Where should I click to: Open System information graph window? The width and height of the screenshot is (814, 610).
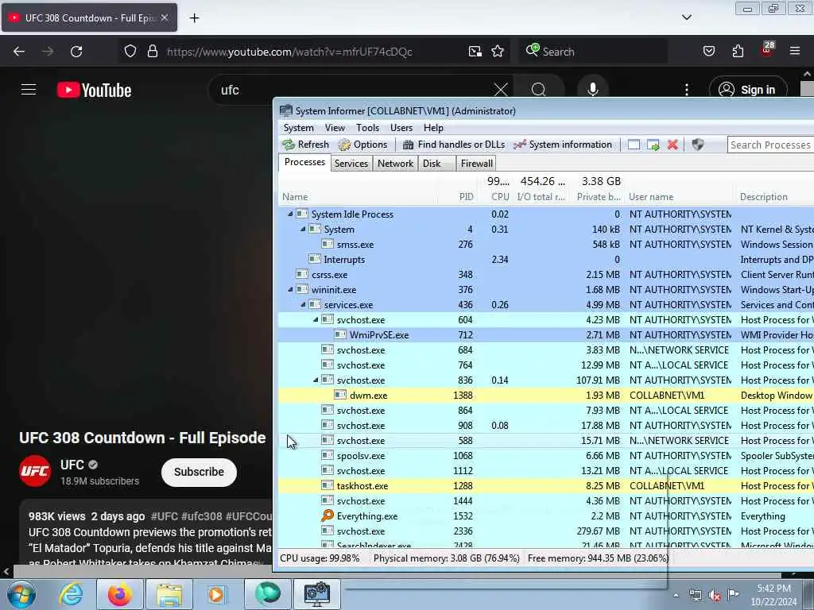pyautogui.click(x=563, y=145)
